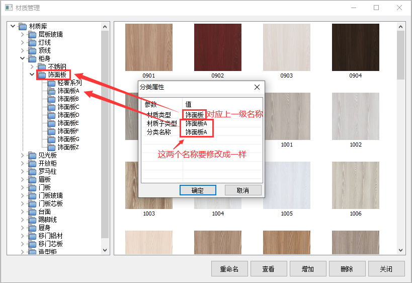The width and height of the screenshot is (412, 283).
Task: Click the 饰面板F folder icon
Action: pos(51,131)
